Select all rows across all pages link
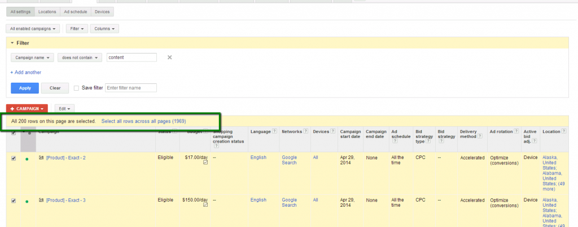The image size is (578, 227). point(143,121)
